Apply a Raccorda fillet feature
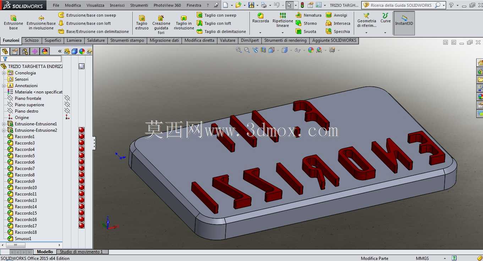This screenshot has height=261, width=483. pyautogui.click(x=260, y=18)
